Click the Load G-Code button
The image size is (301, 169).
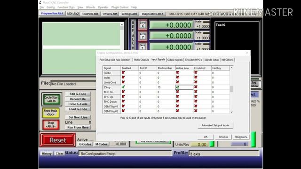(x=78, y=109)
